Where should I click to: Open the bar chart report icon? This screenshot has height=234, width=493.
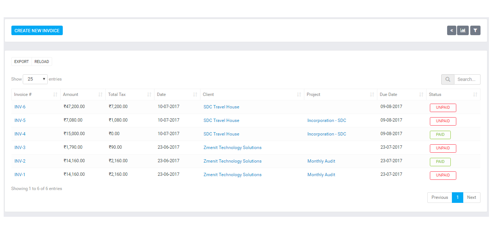[x=463, y=30]
